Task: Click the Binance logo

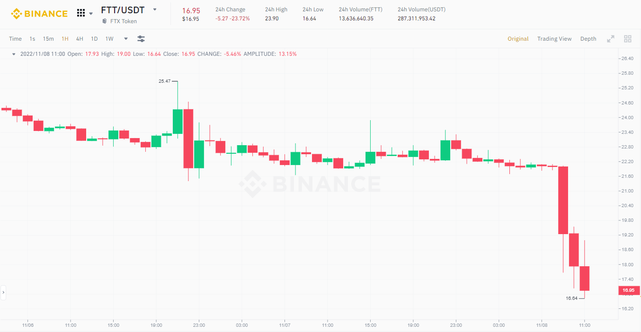Action: [x=39, y=13]
